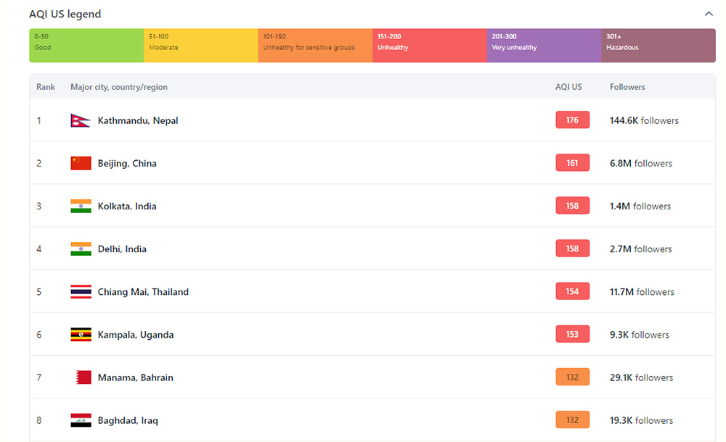Click the Uganda flag icon

81,335
